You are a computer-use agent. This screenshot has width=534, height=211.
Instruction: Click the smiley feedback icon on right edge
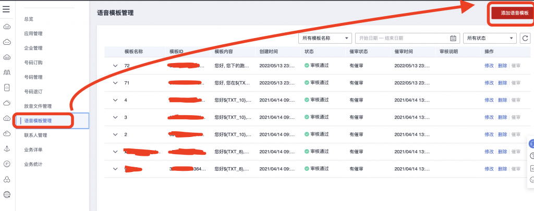pos(532,179)
